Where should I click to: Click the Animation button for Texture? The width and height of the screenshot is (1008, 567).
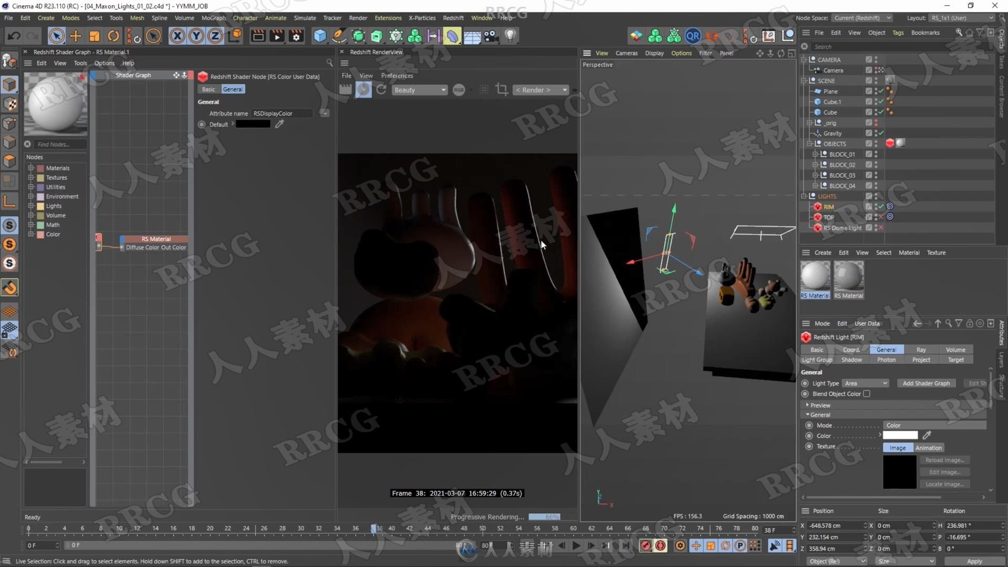coord(928,448)
